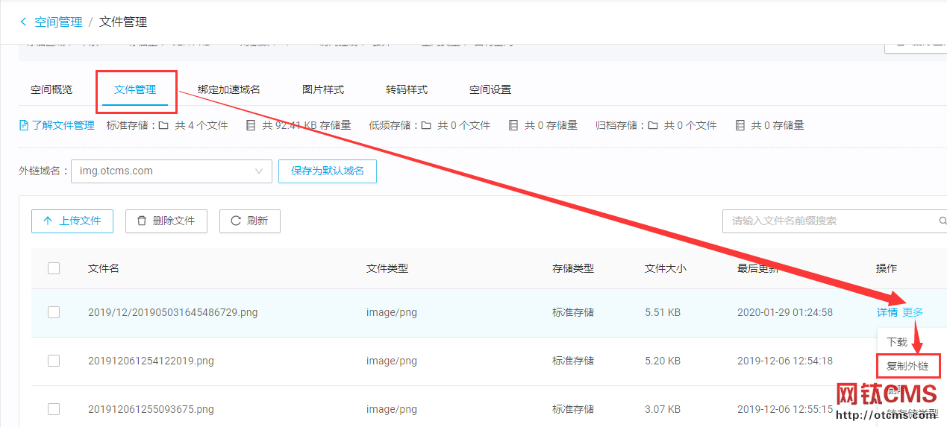The width and height of the screenshot is (947, 427).
Task: Toggle the select-all checkbox in table header
Action: 54,268
